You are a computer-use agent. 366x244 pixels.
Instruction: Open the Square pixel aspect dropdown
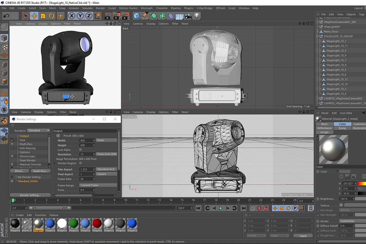point(106,174)
